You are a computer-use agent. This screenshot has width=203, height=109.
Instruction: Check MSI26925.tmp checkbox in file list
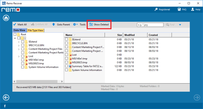(x=66, y=62)
